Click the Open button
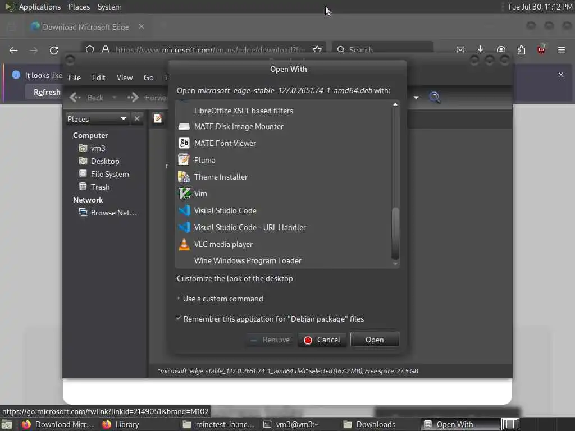The width and height of the screenshot is (575, 431). (x=375, y=340)
